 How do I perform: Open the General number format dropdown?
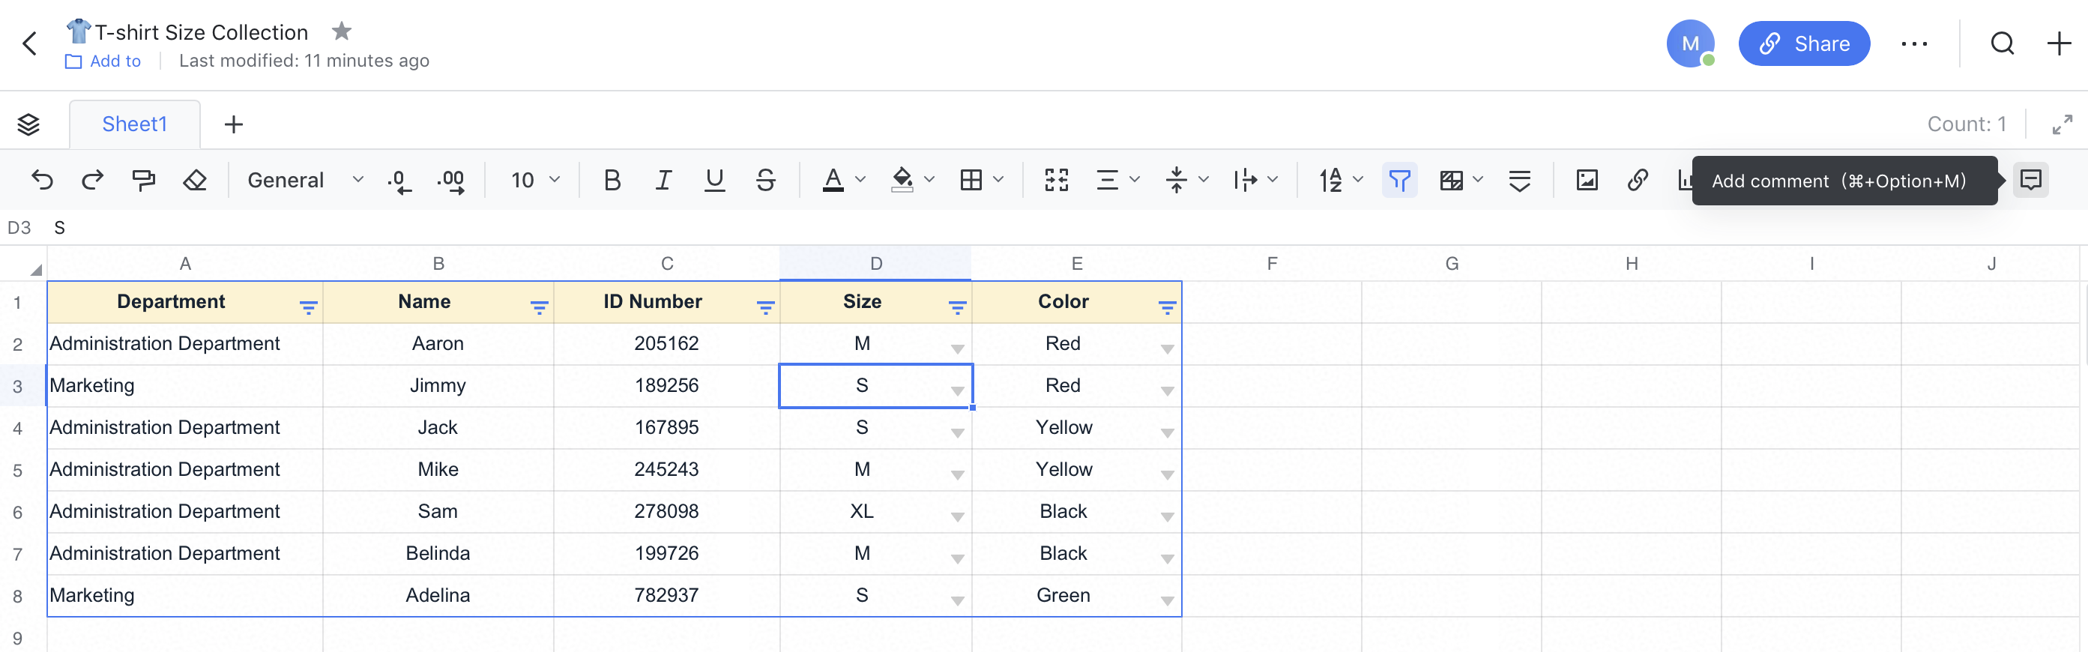click(x=305, y=179)
